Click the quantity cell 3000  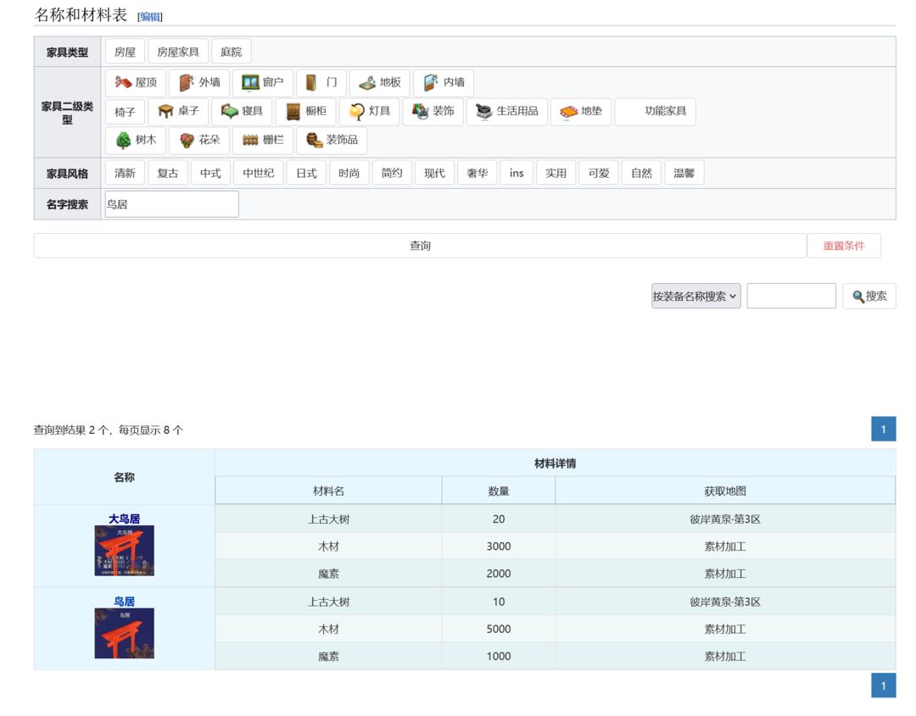pos(499,547)
